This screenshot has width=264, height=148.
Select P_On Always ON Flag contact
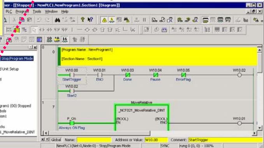72,123
